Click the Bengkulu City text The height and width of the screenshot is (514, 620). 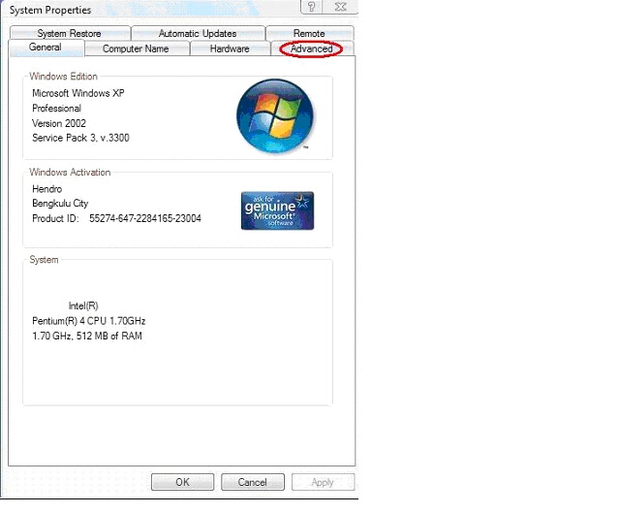click(x=60, y=204)
